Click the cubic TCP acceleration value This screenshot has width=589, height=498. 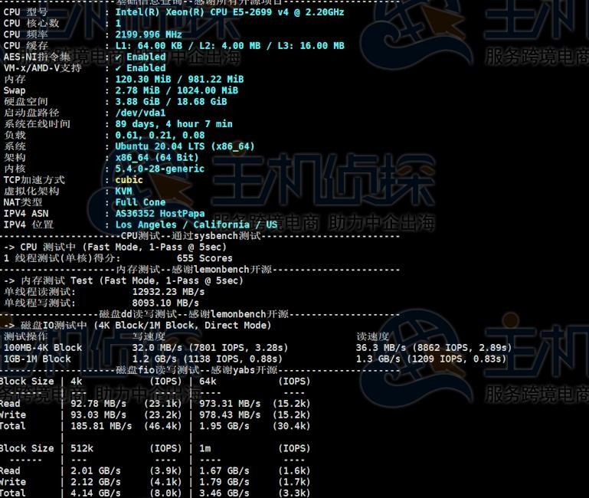[x=129, y=180]
